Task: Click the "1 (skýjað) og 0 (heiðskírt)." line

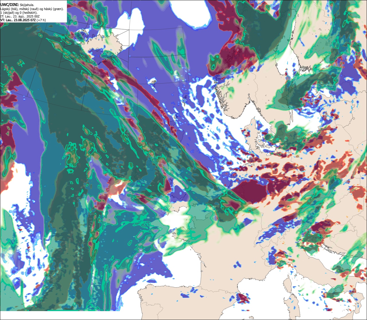Action: 19,12
